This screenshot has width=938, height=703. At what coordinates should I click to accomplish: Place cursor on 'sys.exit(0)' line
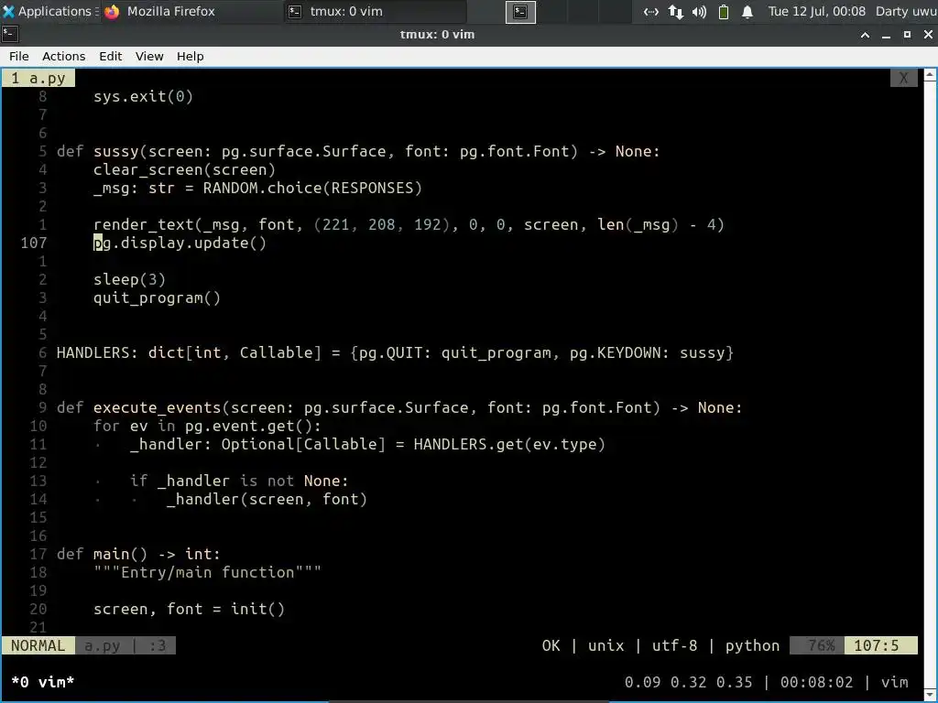pos(143,96)
